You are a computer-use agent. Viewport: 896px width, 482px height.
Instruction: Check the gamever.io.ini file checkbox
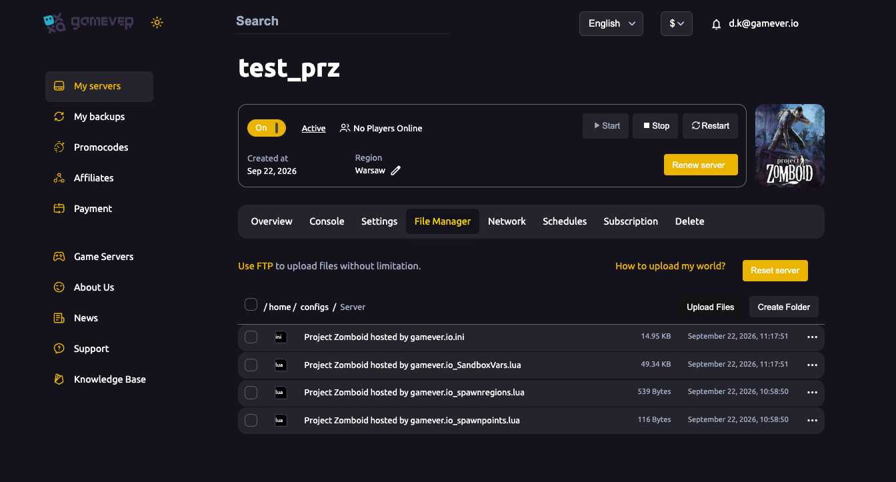[x=251, y=337]
